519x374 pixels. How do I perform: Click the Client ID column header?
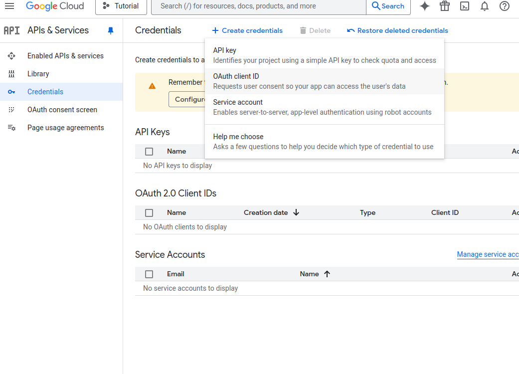pyautogui.click(x=445, y=212)
